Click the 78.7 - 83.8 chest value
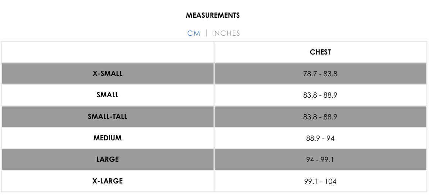This screenshot has height=196, width=430. point(320,74)
